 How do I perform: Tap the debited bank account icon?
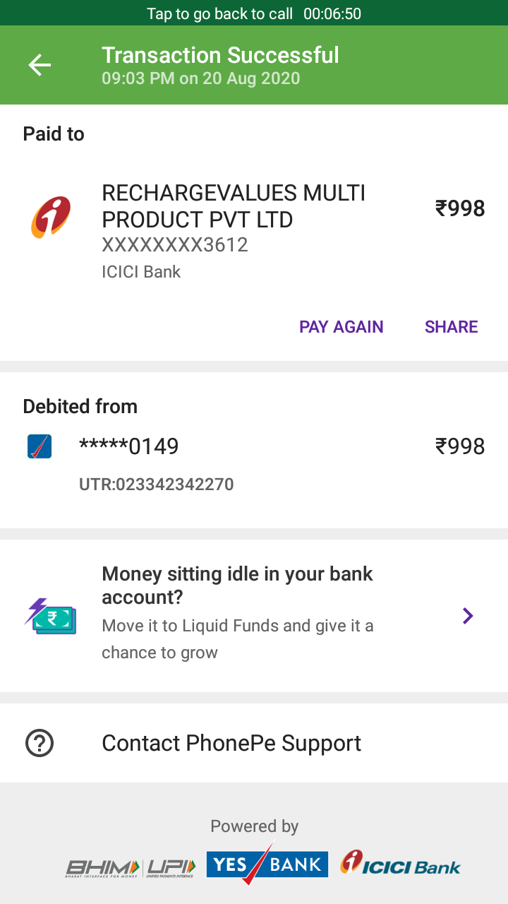[40, 446]
